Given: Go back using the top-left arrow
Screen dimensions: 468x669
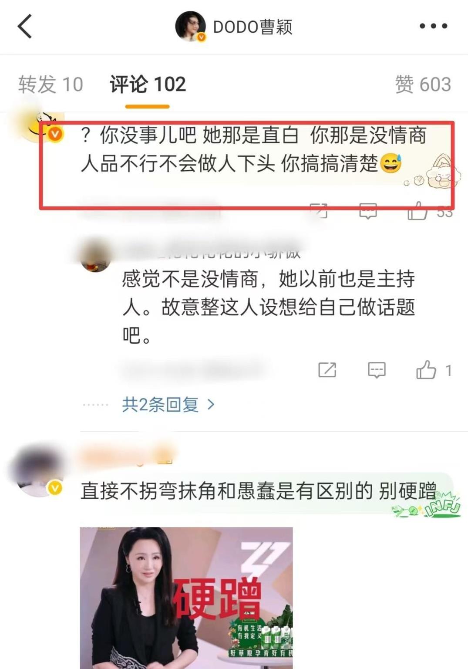Looking at the screenshot, I should click(25, 27).
